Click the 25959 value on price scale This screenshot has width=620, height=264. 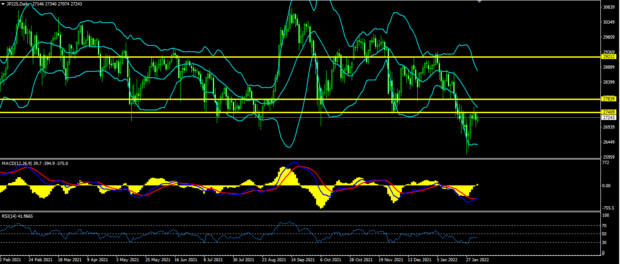point(609,157)
